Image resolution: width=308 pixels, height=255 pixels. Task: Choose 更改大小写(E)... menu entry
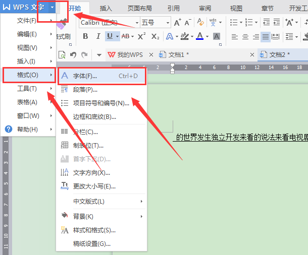[x=102, y=186]
